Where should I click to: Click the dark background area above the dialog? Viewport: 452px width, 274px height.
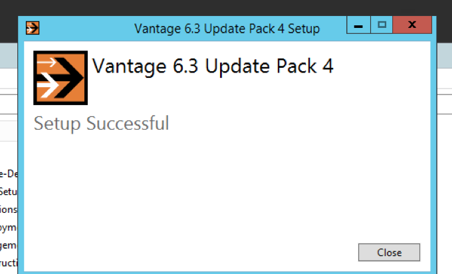click(226, 7)
